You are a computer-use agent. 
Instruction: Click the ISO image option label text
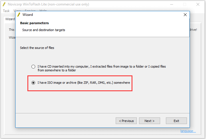[84, 83]
